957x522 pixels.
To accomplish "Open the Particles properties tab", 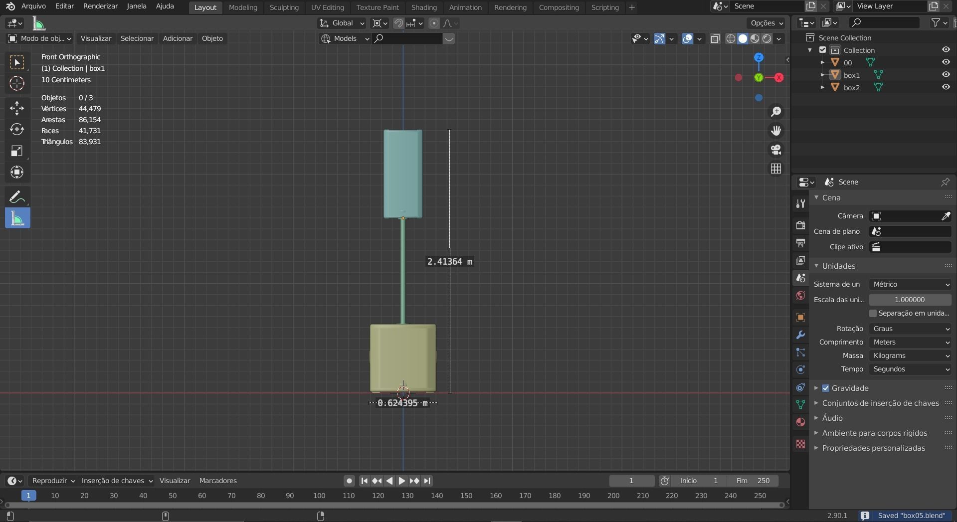I will click(x=800, y=352).
